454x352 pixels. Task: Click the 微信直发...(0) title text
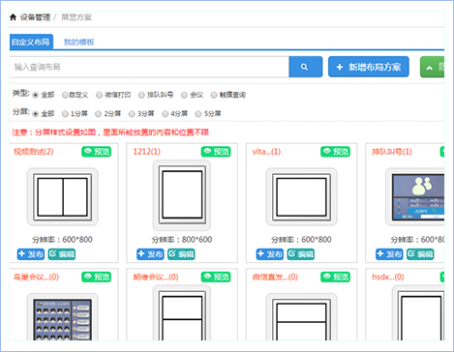(x=275, y=277)
